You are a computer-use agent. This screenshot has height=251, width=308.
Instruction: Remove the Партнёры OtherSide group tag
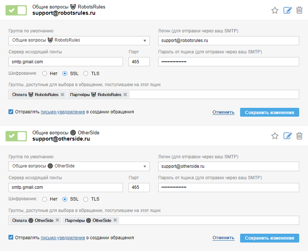click(x=115, y=220)
